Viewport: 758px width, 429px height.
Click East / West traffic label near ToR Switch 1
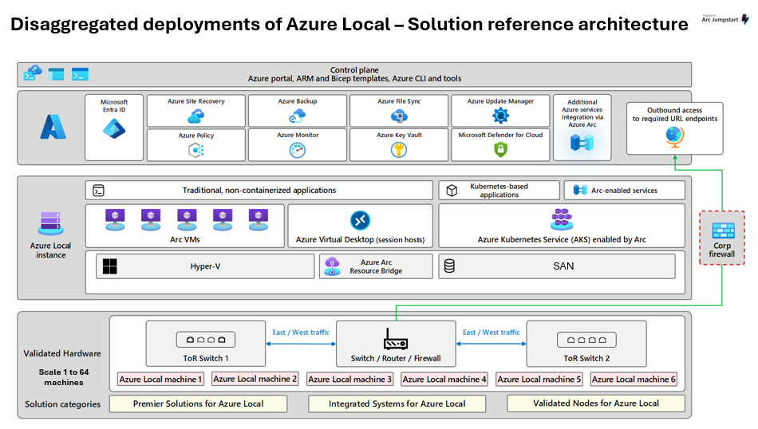(x=301, y=333)
